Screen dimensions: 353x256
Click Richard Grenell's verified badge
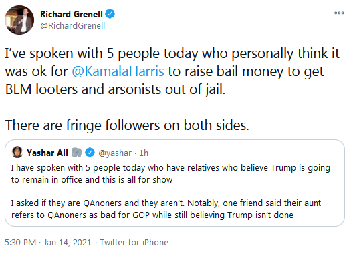pyautogui.click(x=110, y=14)
